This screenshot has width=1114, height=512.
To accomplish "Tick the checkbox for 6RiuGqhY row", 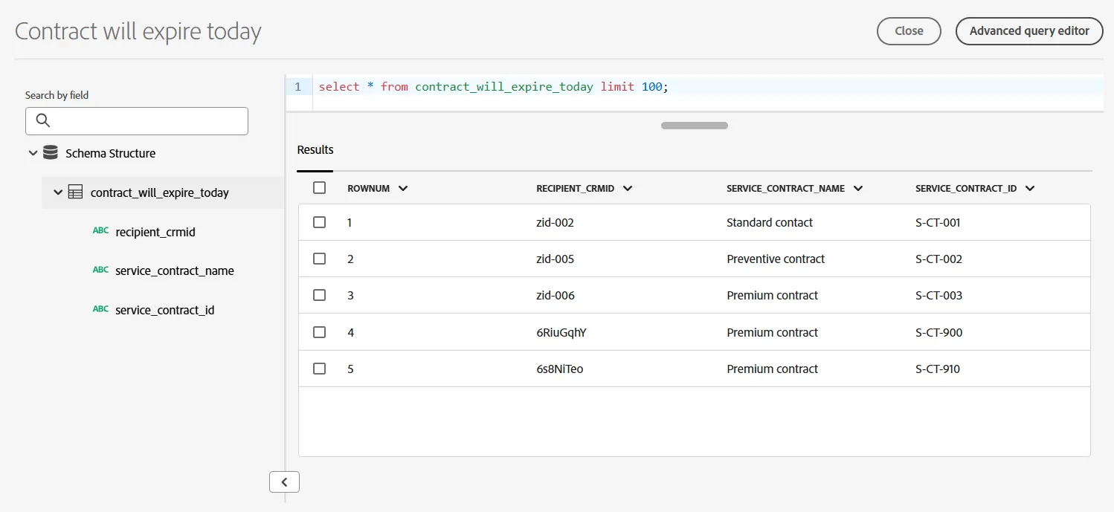I will (x=320, y=332).
